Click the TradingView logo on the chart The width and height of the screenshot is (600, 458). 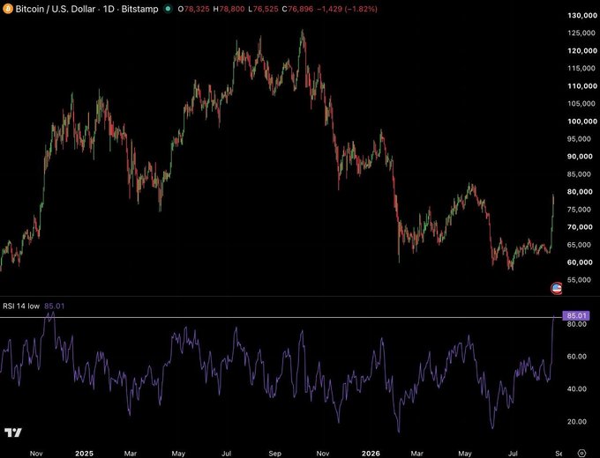(13, 432)
